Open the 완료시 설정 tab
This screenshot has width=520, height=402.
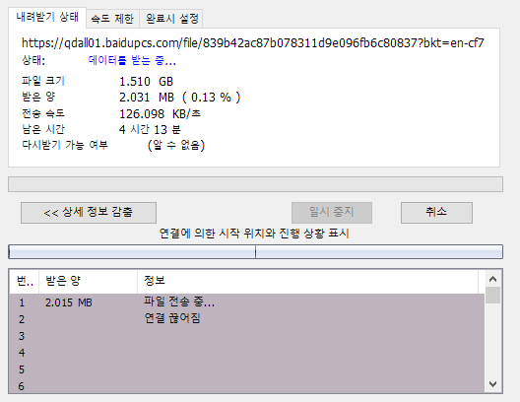point(171,19)
